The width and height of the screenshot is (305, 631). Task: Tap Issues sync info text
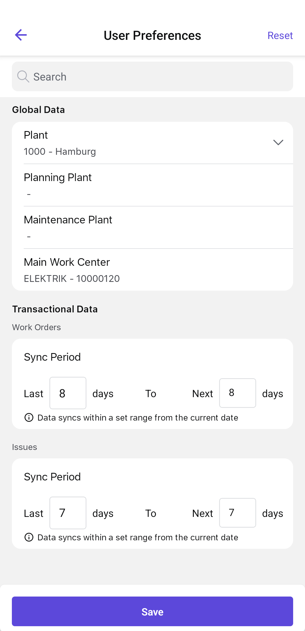click(138, 538)
